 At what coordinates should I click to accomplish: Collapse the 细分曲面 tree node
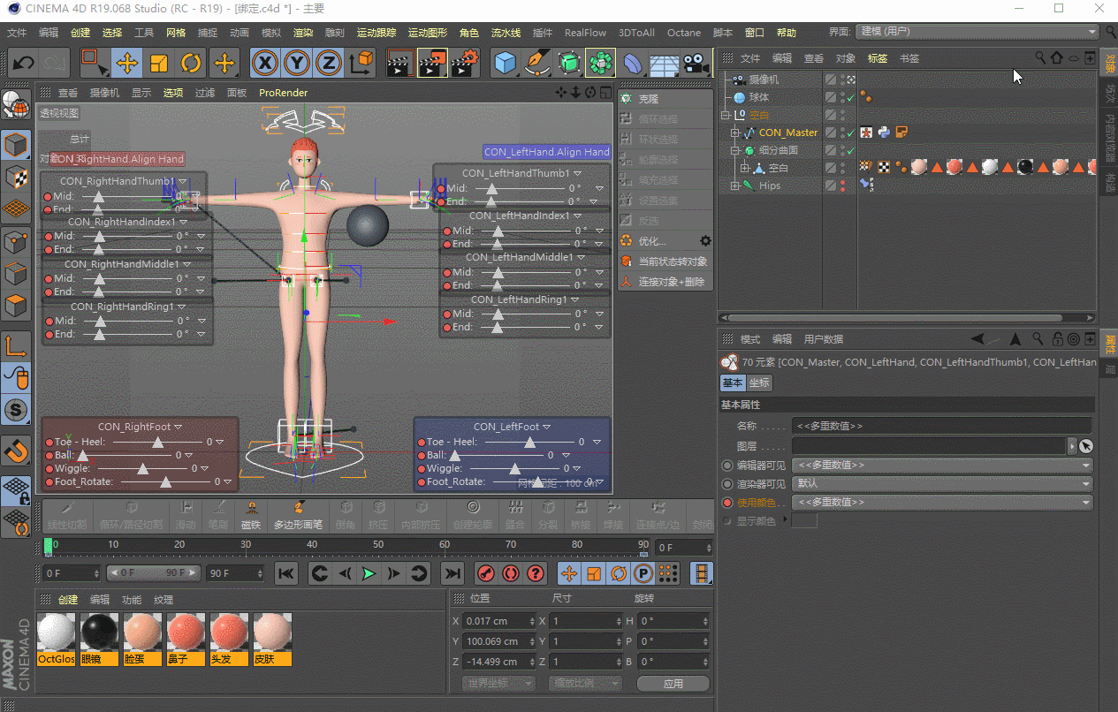point(734,150)
